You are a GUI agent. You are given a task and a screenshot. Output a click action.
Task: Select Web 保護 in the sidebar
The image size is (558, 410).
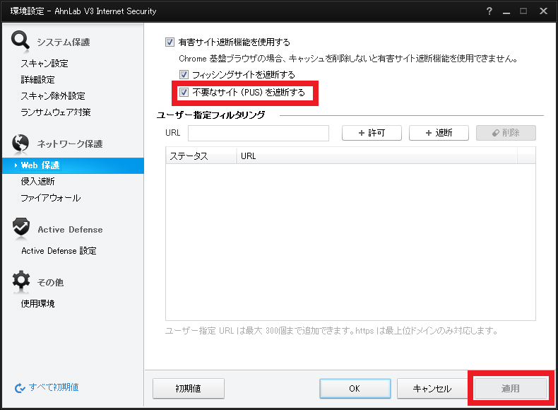coord(73,165)
